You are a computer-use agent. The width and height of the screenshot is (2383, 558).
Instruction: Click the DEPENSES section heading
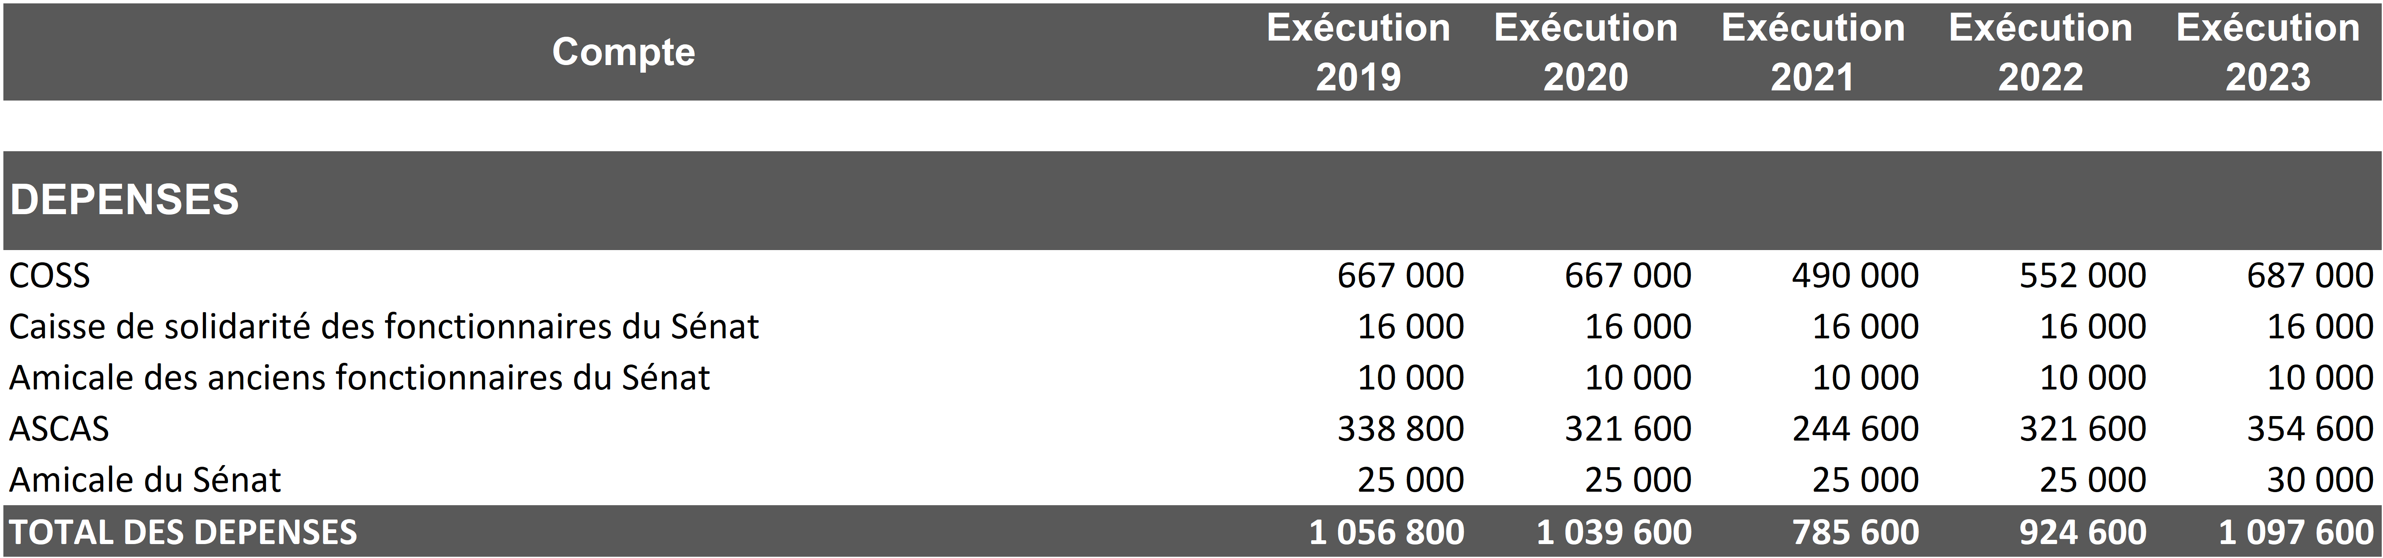coord(125,199)
